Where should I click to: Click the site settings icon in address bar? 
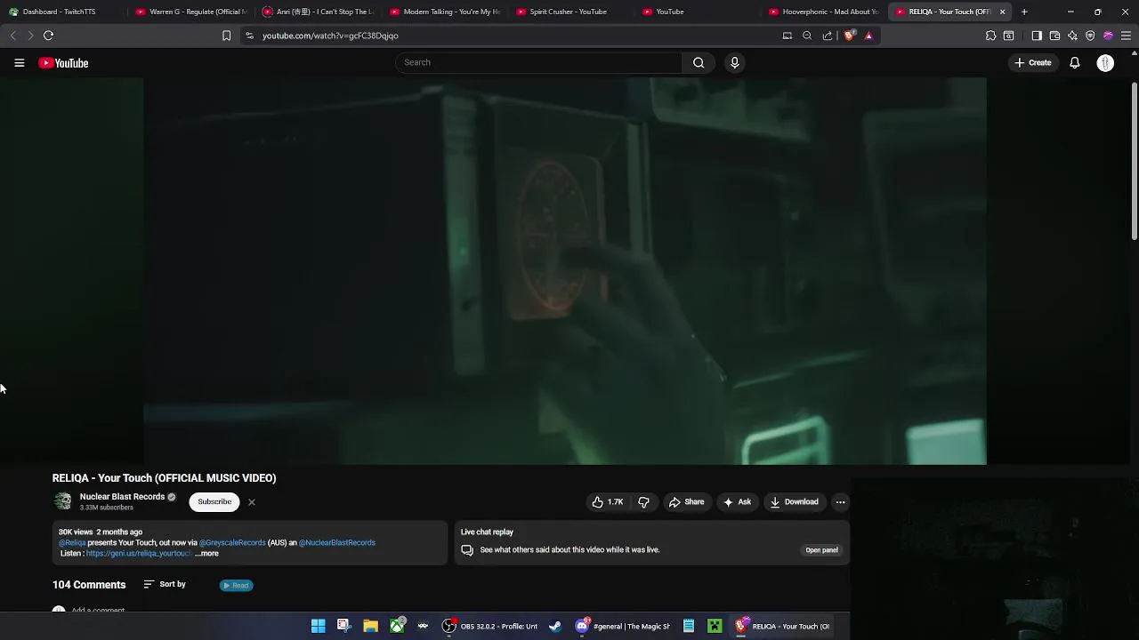click(x=249, y=36)
